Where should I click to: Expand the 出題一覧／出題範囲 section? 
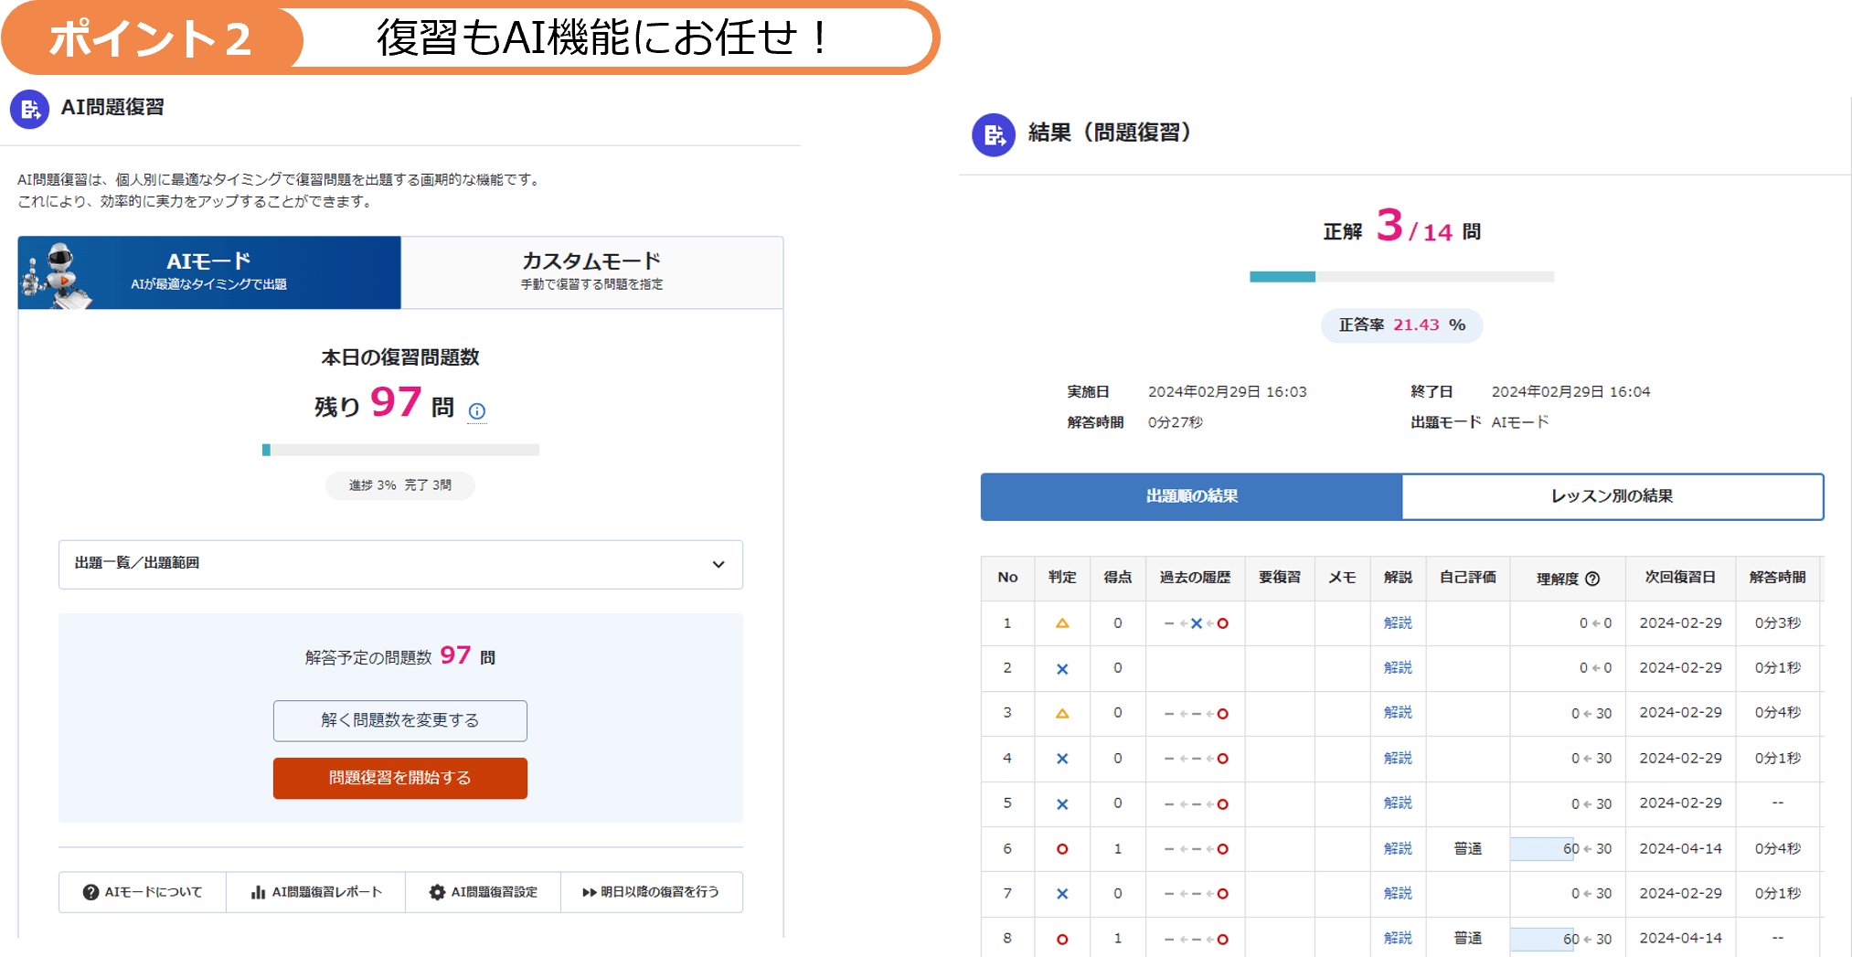718,565
